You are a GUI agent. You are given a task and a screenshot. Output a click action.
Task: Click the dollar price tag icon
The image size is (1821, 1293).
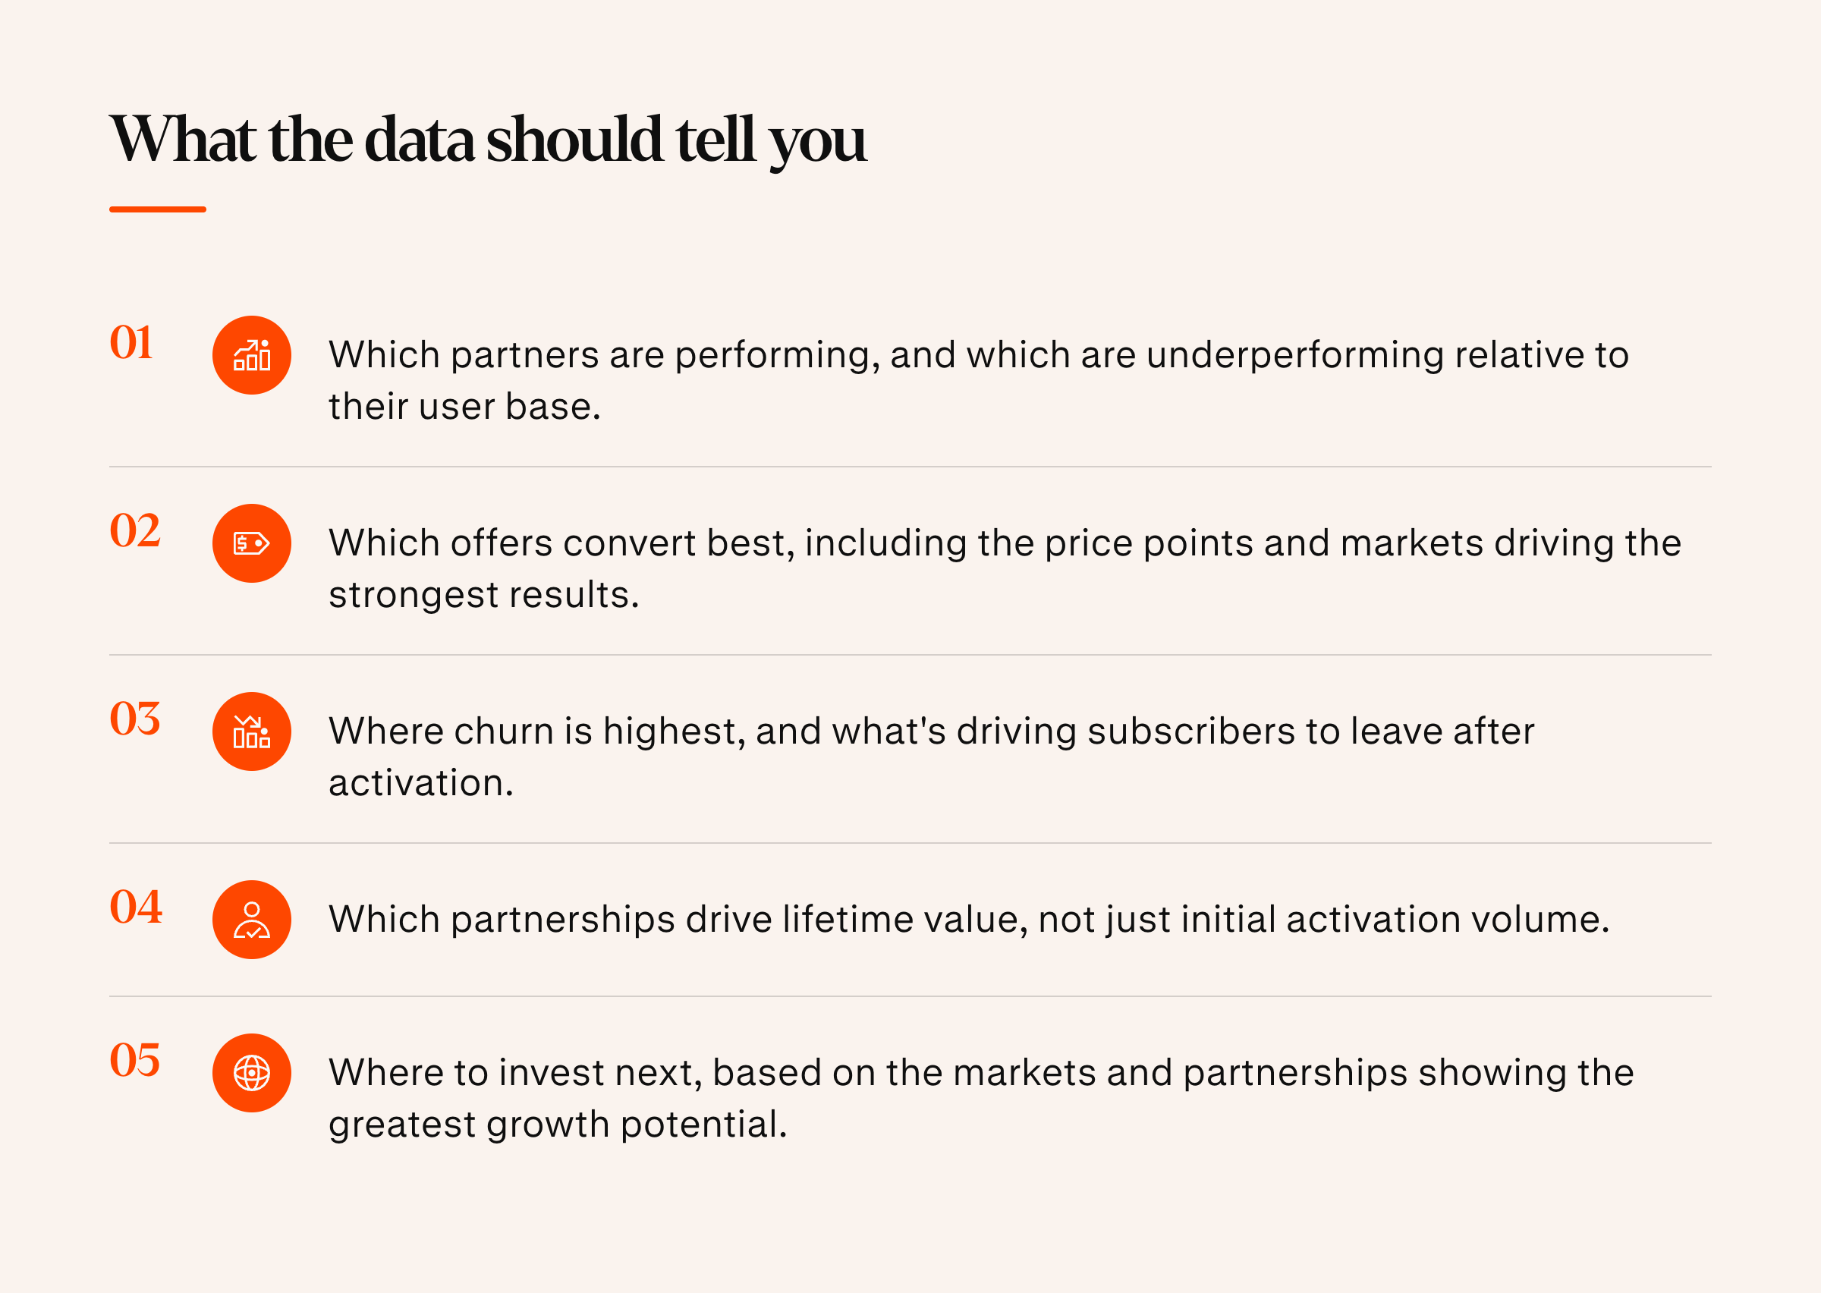click(251, 544)
